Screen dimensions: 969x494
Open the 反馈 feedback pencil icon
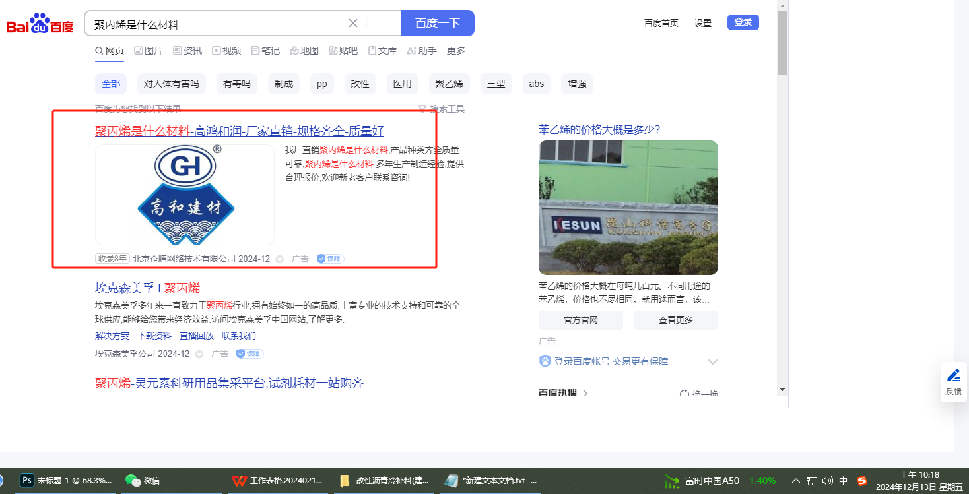coord(953,376)
